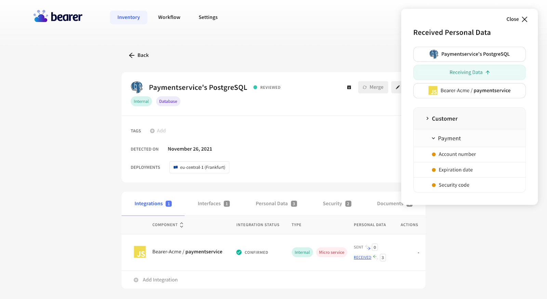Screen dimensions: 547x299
Task: Click the Back arrow link
Action: point(139,55)
